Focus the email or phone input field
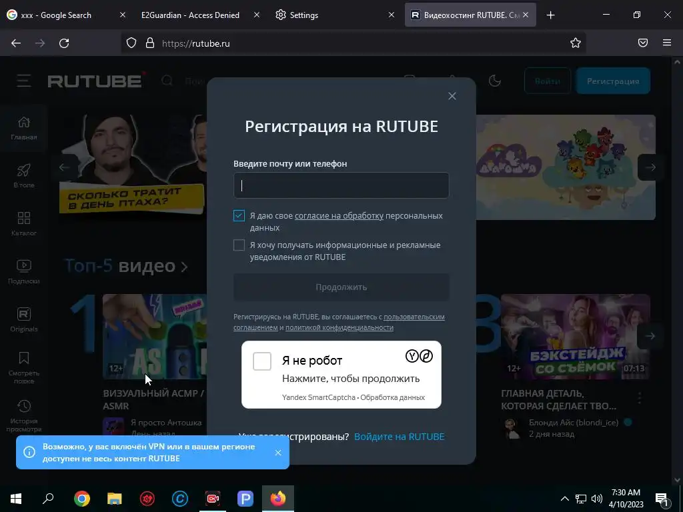The height and width of the screenshot is (512, 683). (x=341, y=185)
